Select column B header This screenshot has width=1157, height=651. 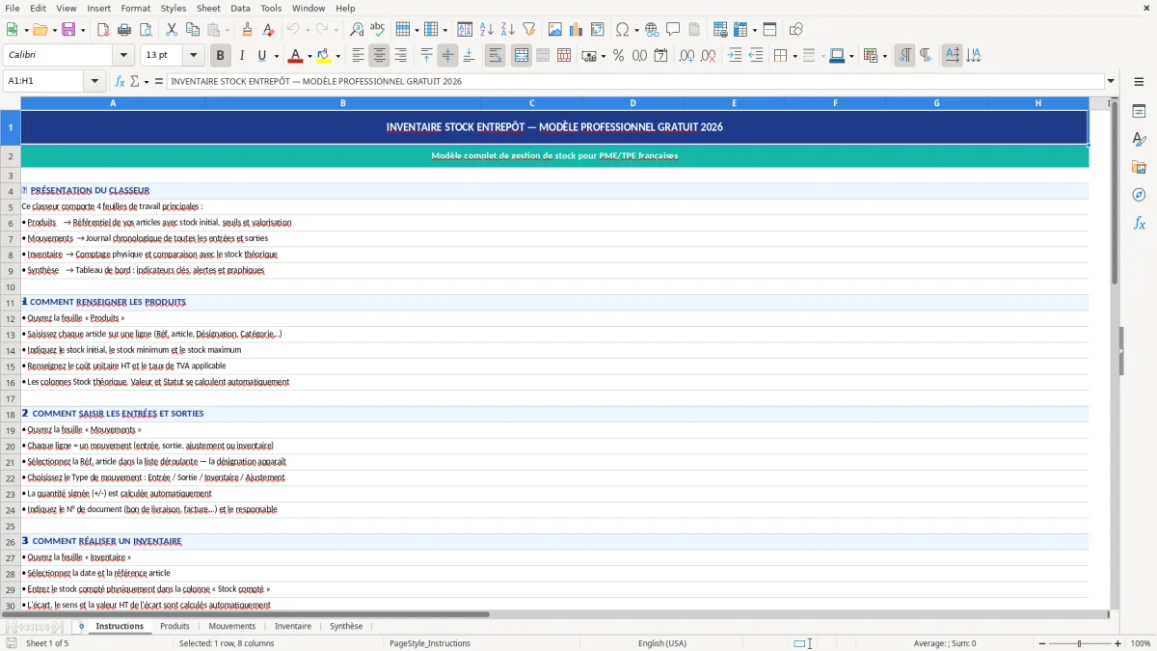tap(342, 103)
